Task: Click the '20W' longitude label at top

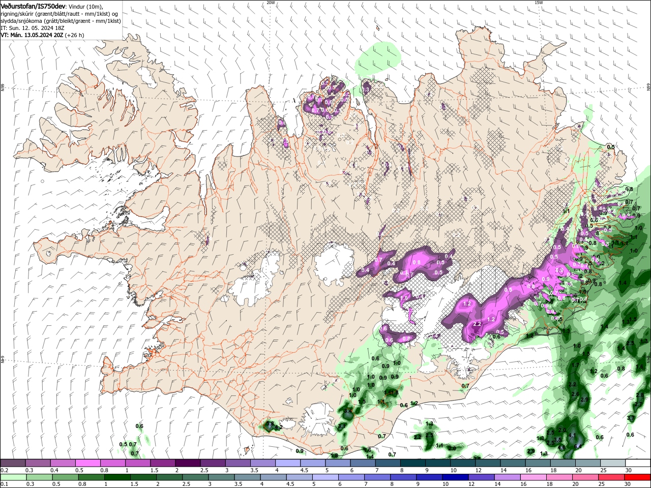Action: pos(271,3)
